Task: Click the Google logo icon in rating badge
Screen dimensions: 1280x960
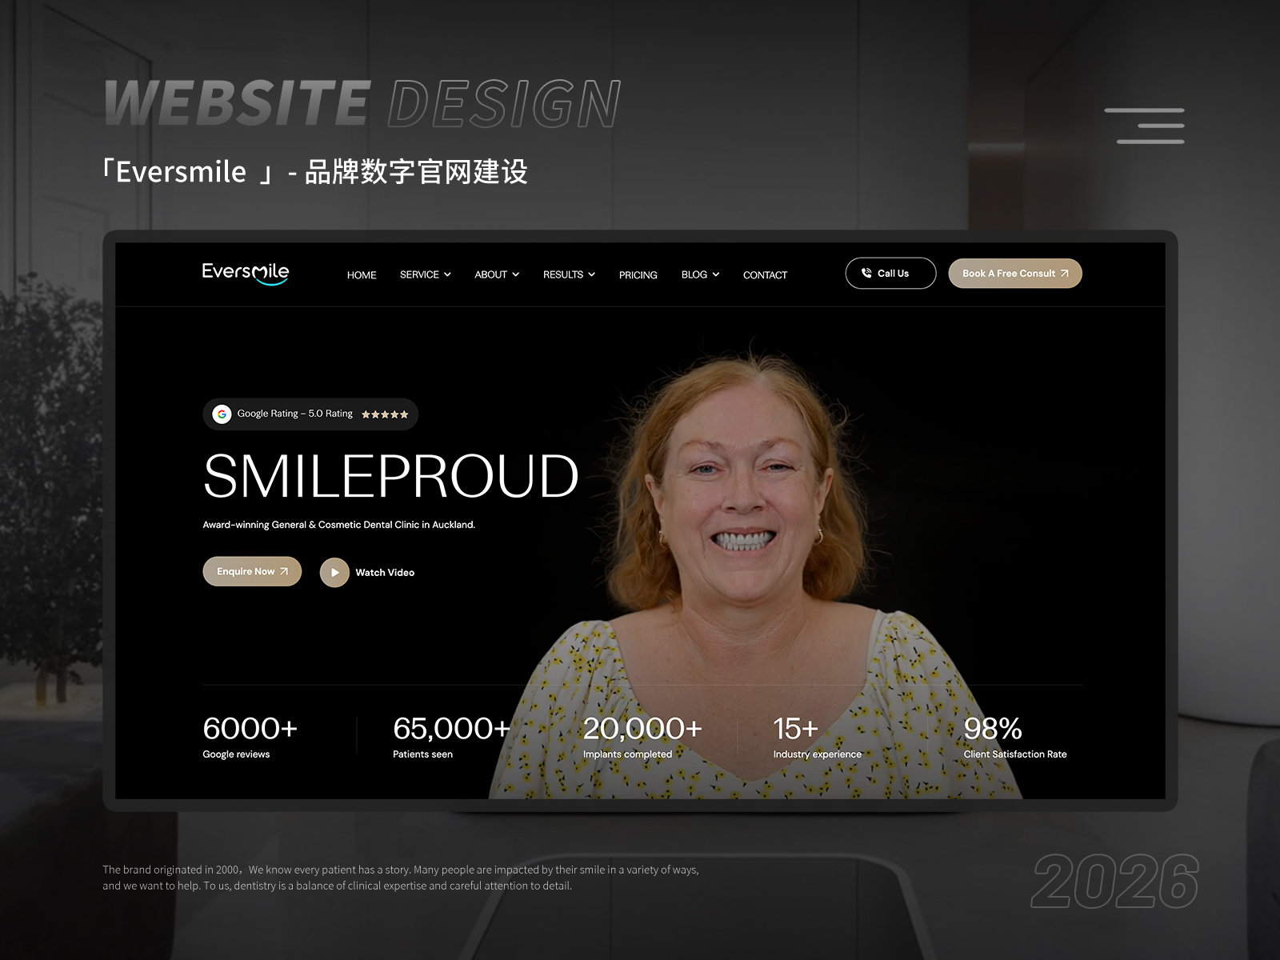Action: (222, 414)
